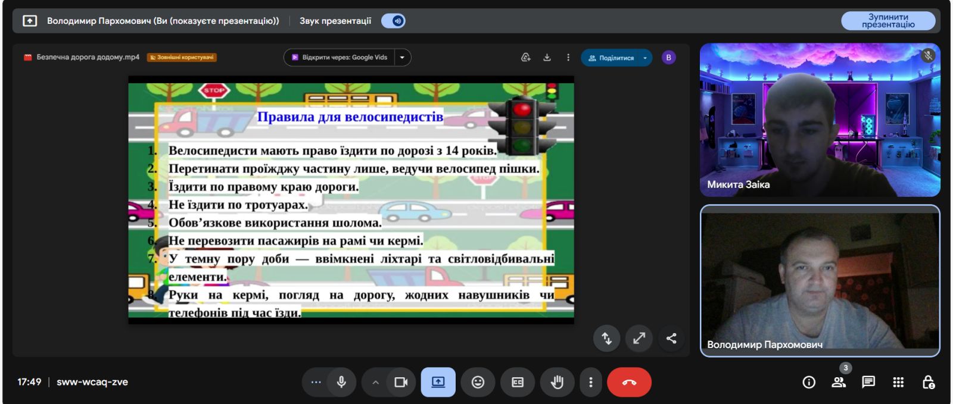Open the emoji reactions panel

point(478,382)
